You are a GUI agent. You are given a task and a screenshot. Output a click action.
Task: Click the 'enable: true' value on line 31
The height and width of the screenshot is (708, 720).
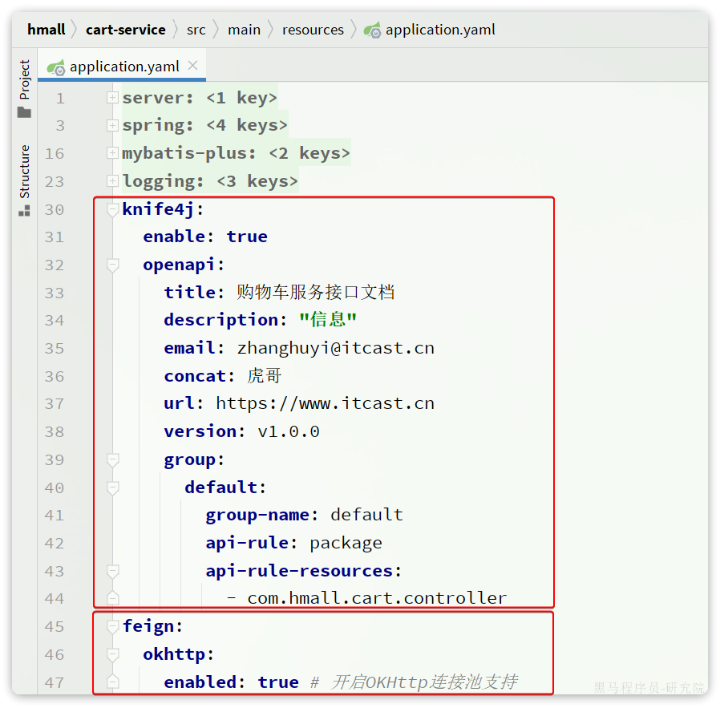tap(247, 237)
